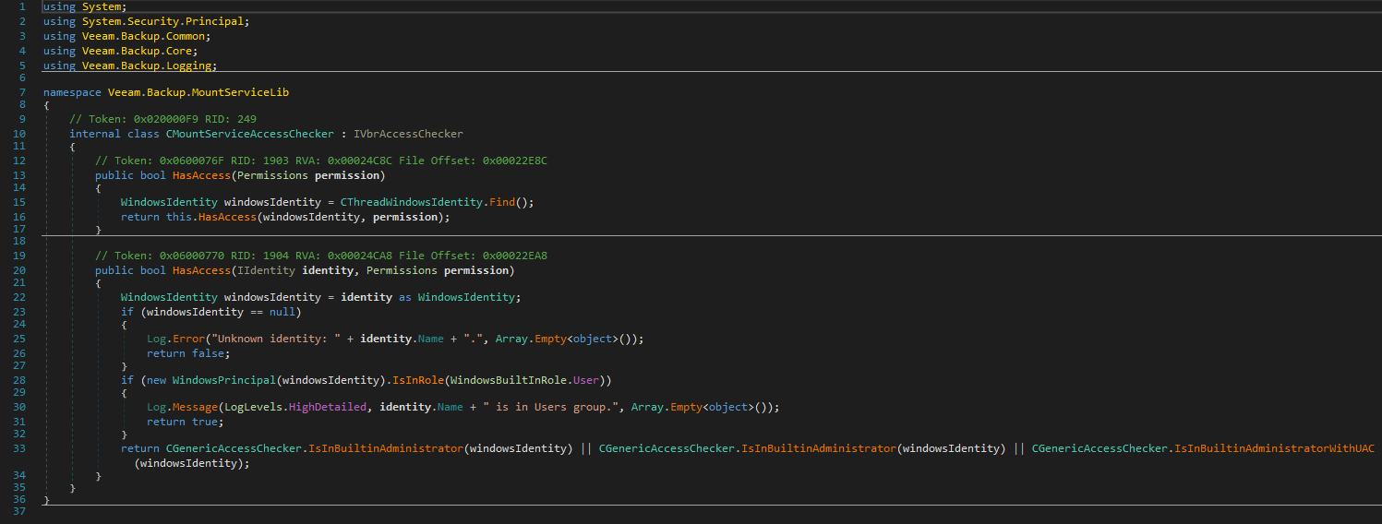Go to IsInBuiltinAdministratorWithUAC method reference
1382x524 pixels.
[1275, 448]
